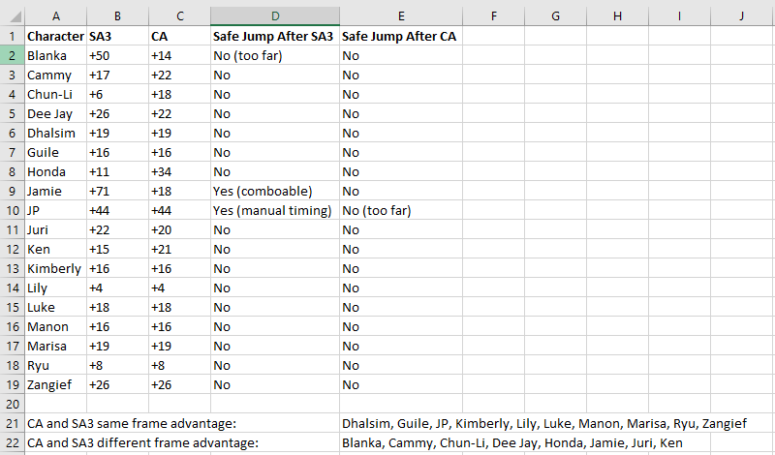Select column F header
Viewport: 775px width, 455px height.
pyautogui.click(x=493, y=15)
